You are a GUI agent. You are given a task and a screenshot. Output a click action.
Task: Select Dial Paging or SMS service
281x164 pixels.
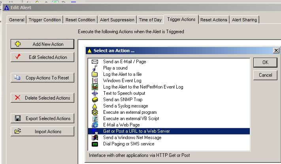[x=169, y=144]
